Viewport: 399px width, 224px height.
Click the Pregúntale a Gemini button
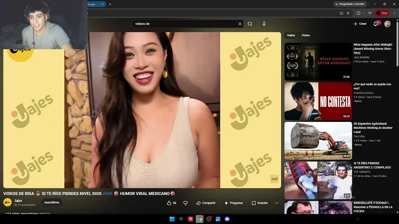[x=349, y=4]
